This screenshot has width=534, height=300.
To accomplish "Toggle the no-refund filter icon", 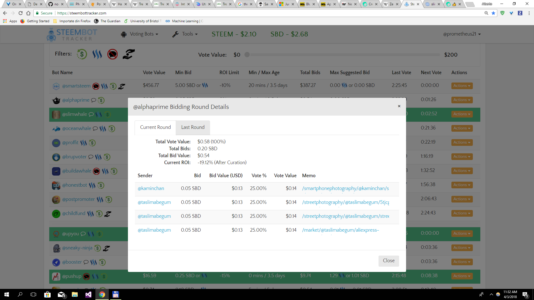I will (113, 54).
